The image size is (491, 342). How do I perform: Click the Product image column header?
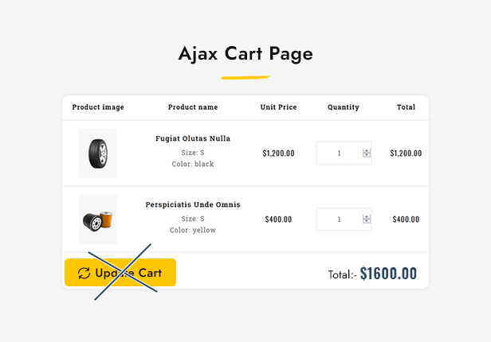(x=98, y=107)
